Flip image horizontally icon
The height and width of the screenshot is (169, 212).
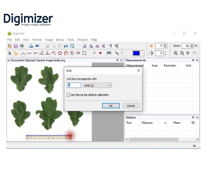click(x=97, y=46)
